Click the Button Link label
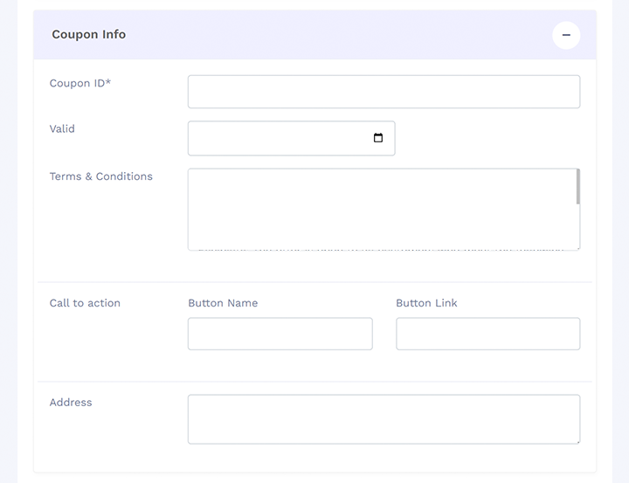 (426, 303)
